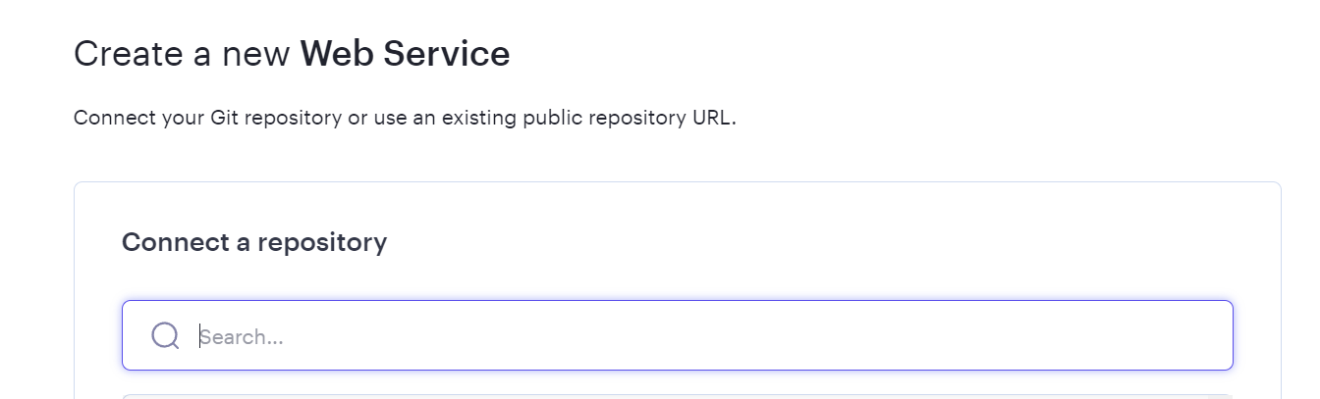Image resolution: width=1320 pixels, height=399 pixels.
Task: Click the Search... placeholder text
Action: (x=242, y=337)
